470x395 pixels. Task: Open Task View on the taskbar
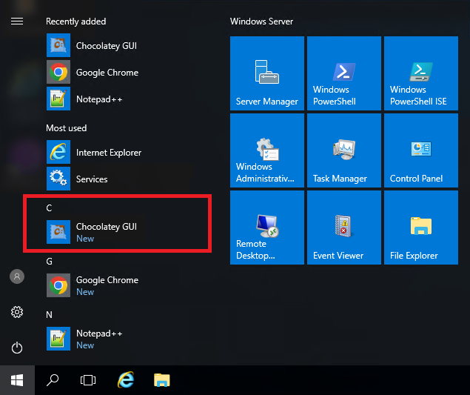point(88,380)
